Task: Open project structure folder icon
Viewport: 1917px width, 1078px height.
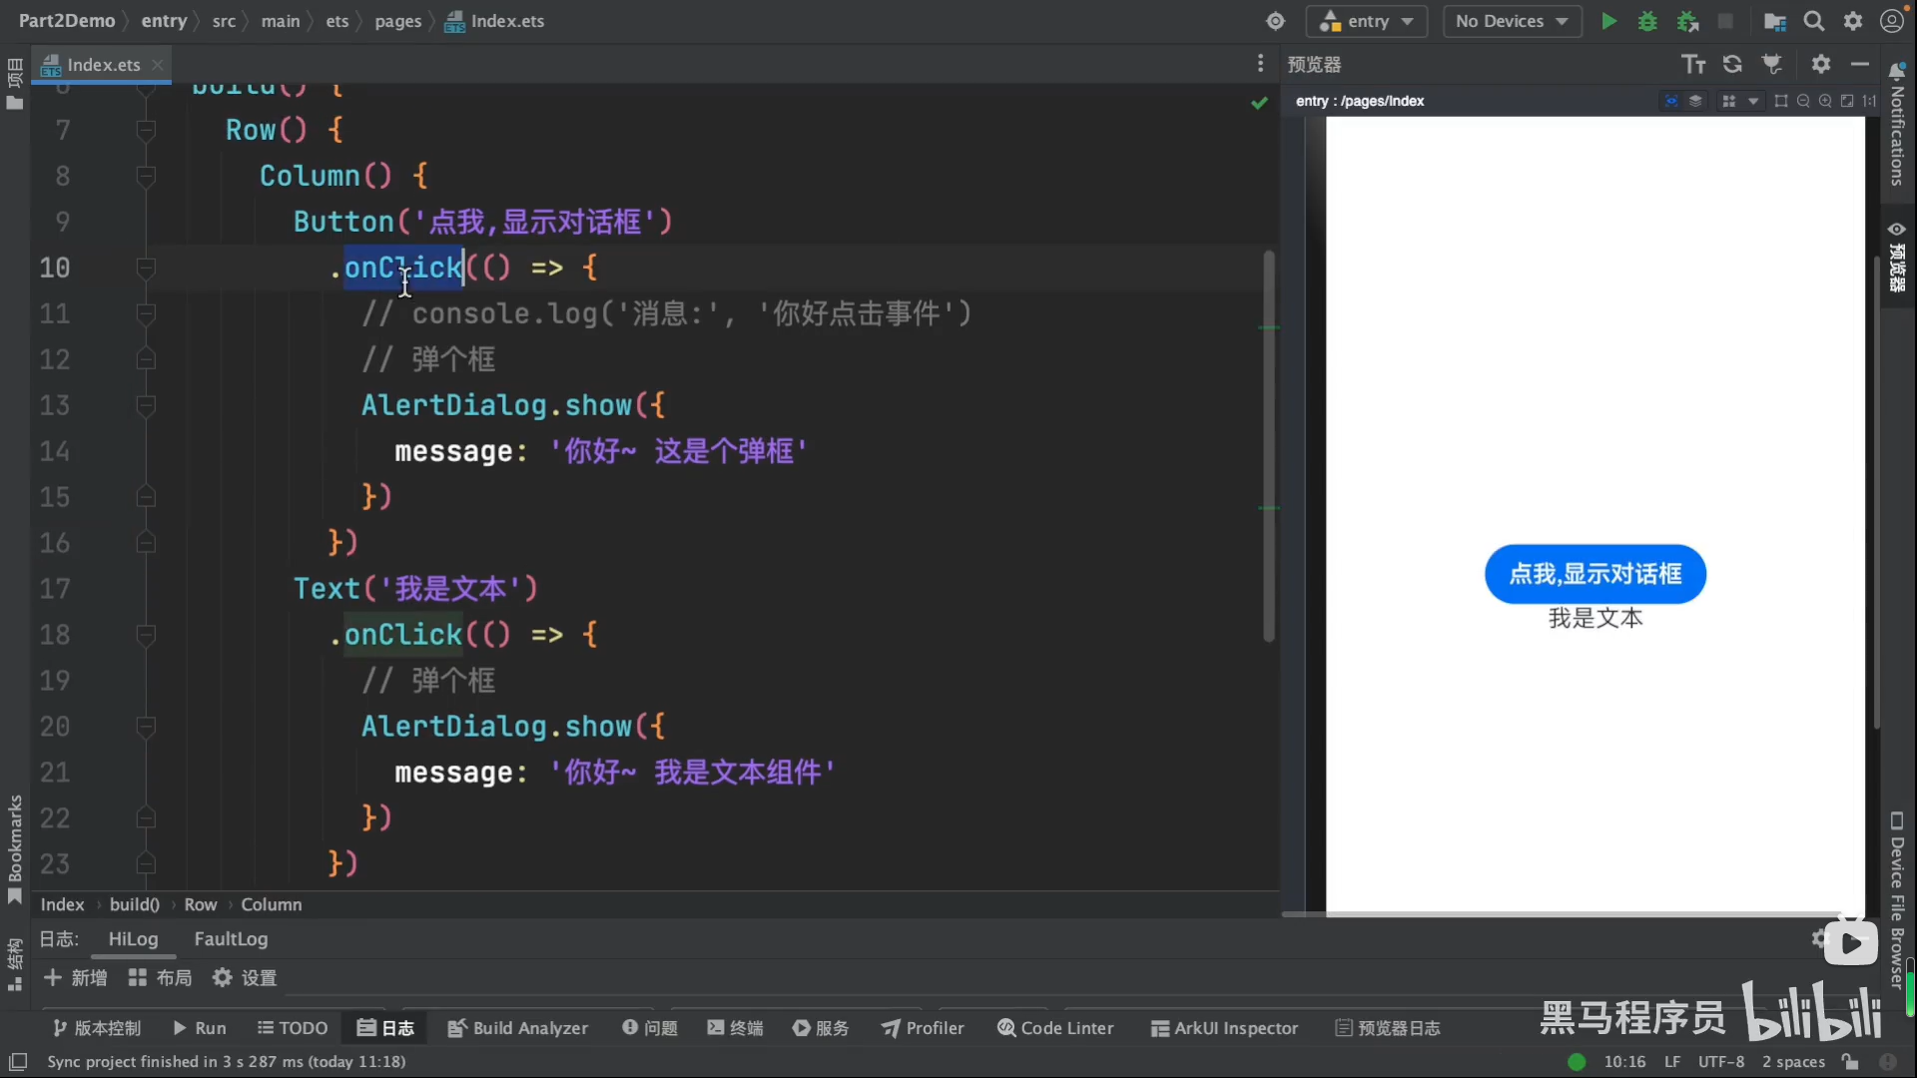Action: point(1775,21)
